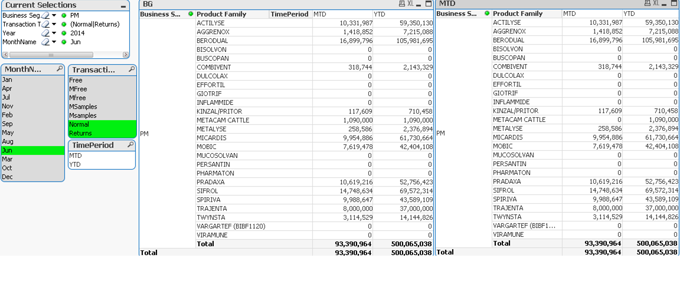Click Product Family header in BG table
The width and height of the screenshot is (680, 291).
[x=232, y=14]
